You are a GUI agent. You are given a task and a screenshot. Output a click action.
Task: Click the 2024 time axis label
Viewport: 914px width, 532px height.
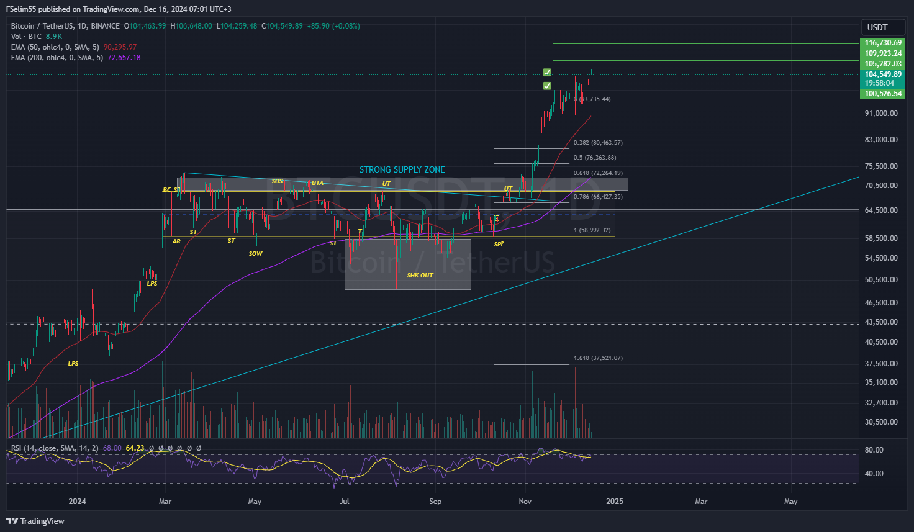[77, 502]
